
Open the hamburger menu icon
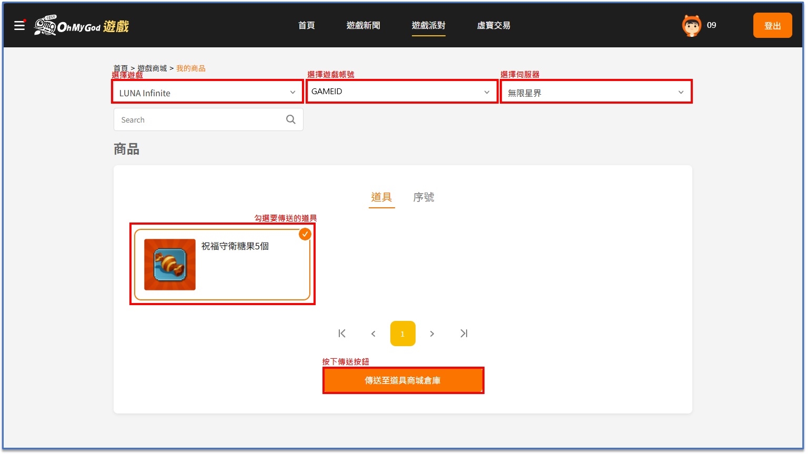(19, 25)
